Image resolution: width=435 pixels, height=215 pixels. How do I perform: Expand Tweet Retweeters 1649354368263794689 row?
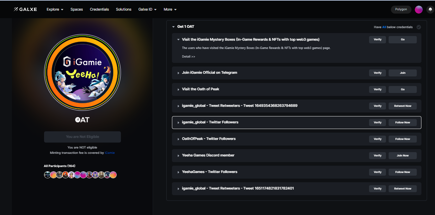click(178, 106)
